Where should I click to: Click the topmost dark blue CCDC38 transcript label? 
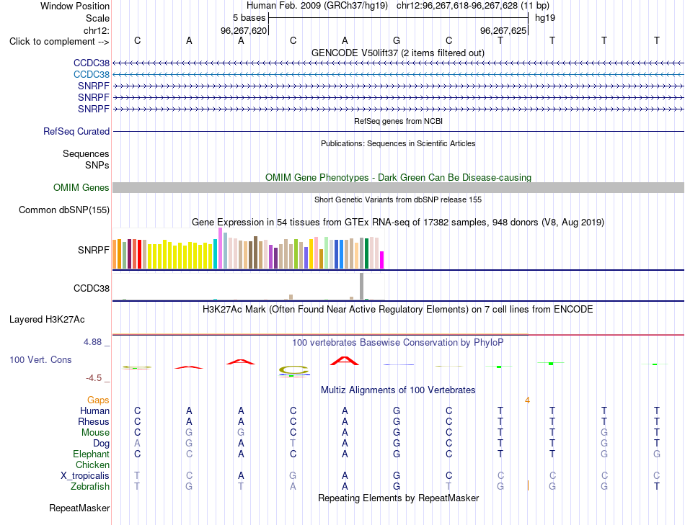pos(92,63)
